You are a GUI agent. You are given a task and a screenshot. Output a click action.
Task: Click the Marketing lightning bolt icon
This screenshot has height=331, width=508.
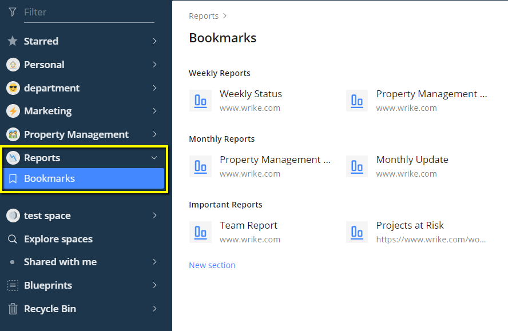coord(13,111)
